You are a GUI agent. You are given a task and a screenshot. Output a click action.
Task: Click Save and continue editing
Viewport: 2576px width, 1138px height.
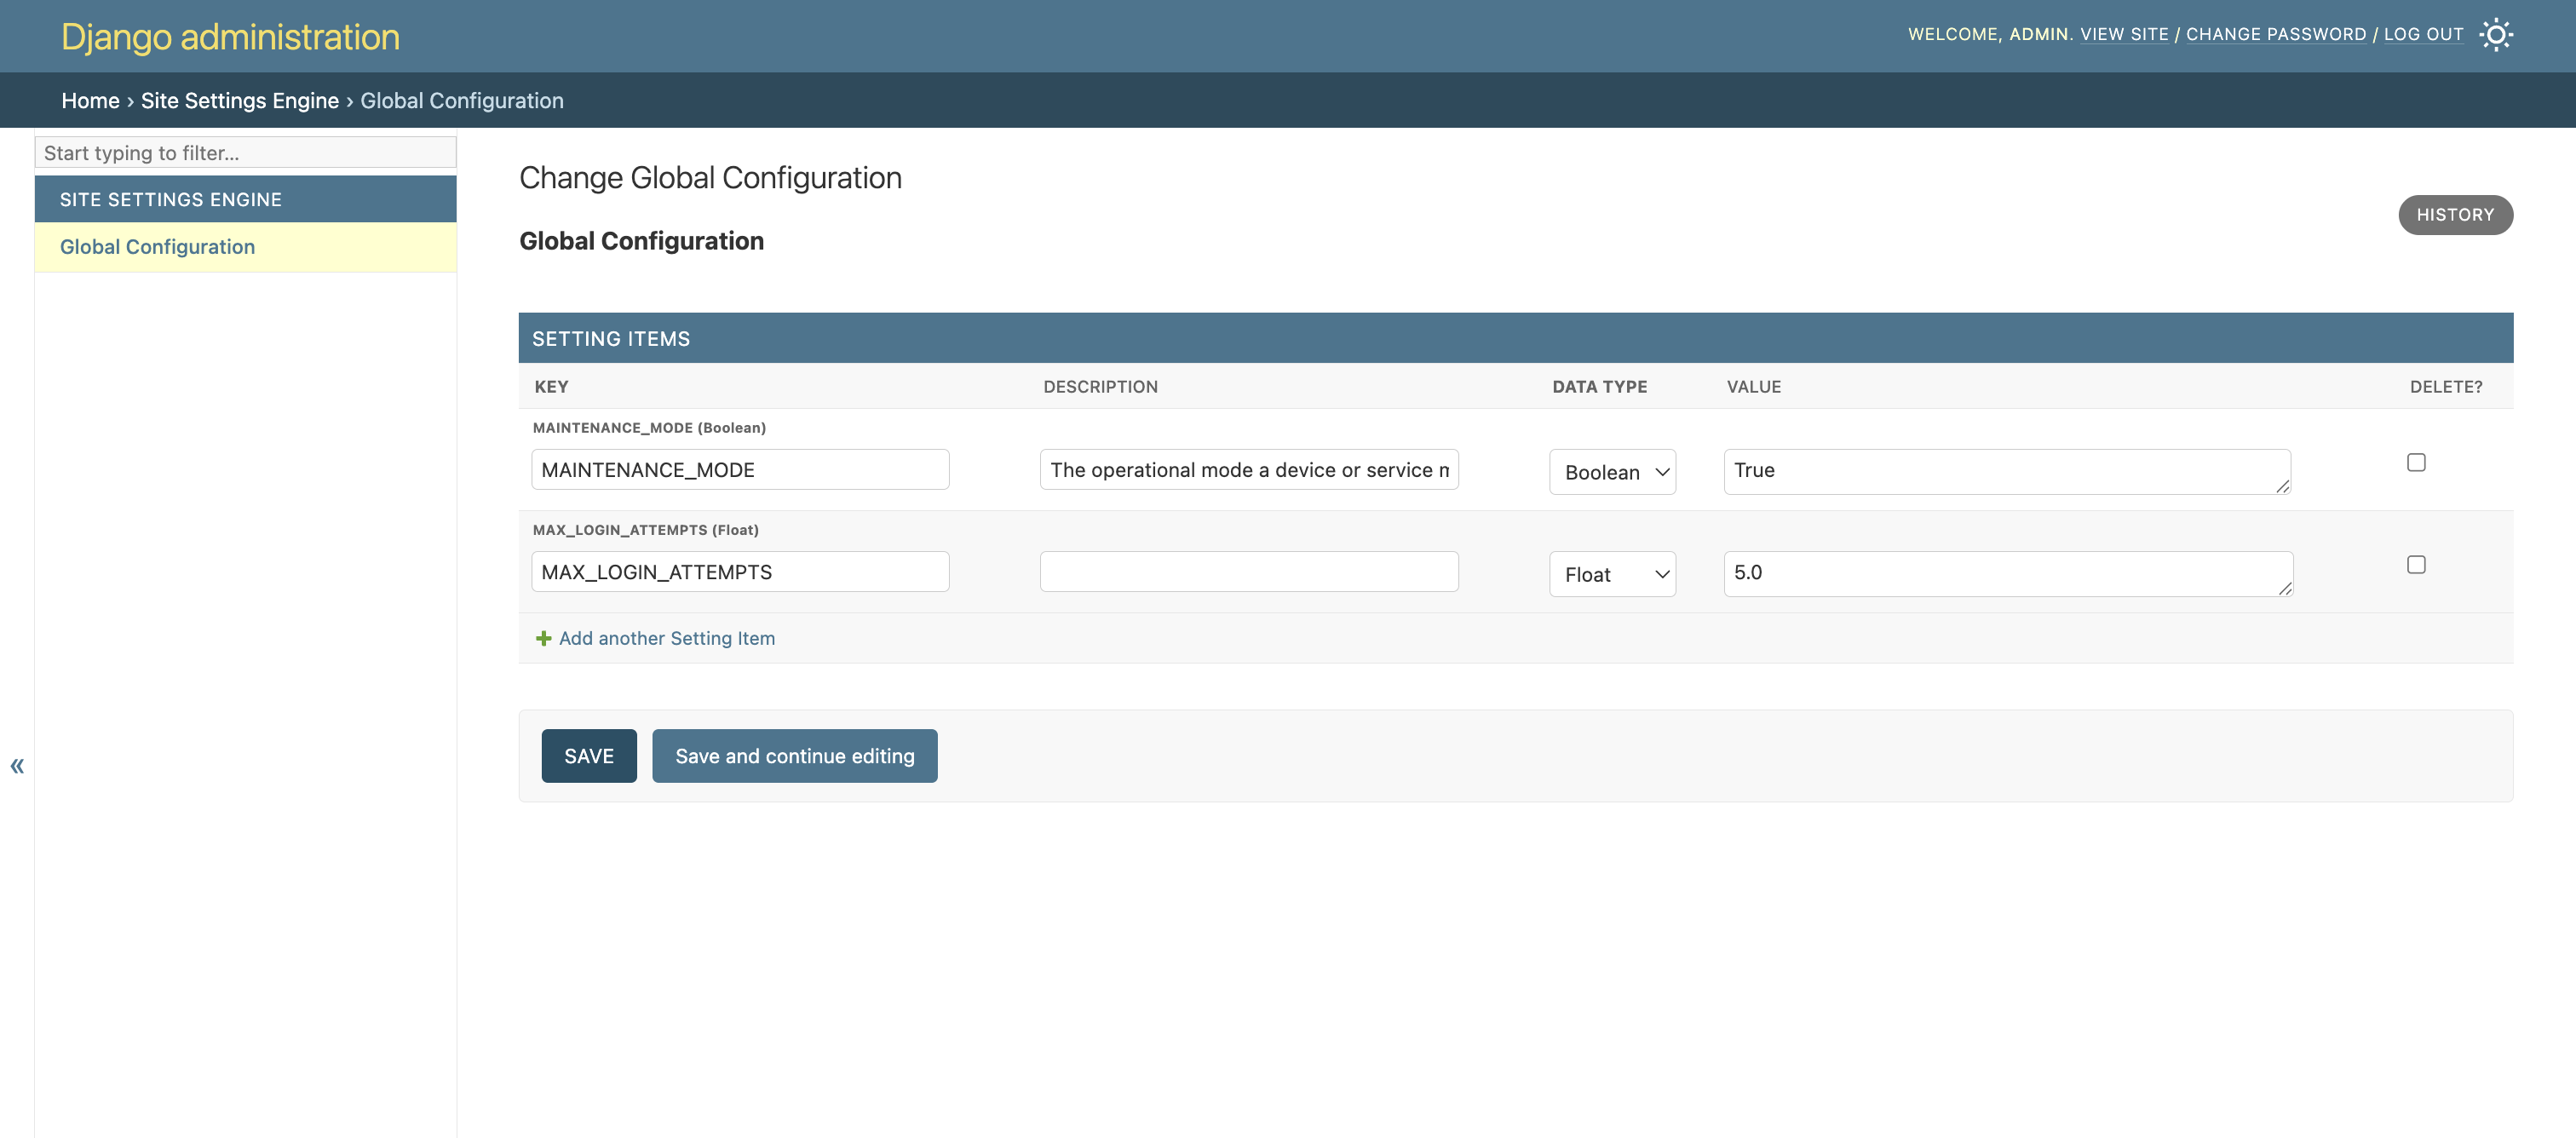tap(795, 756)
